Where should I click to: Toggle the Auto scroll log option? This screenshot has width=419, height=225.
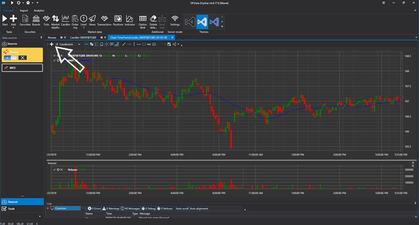click(182, 209)
